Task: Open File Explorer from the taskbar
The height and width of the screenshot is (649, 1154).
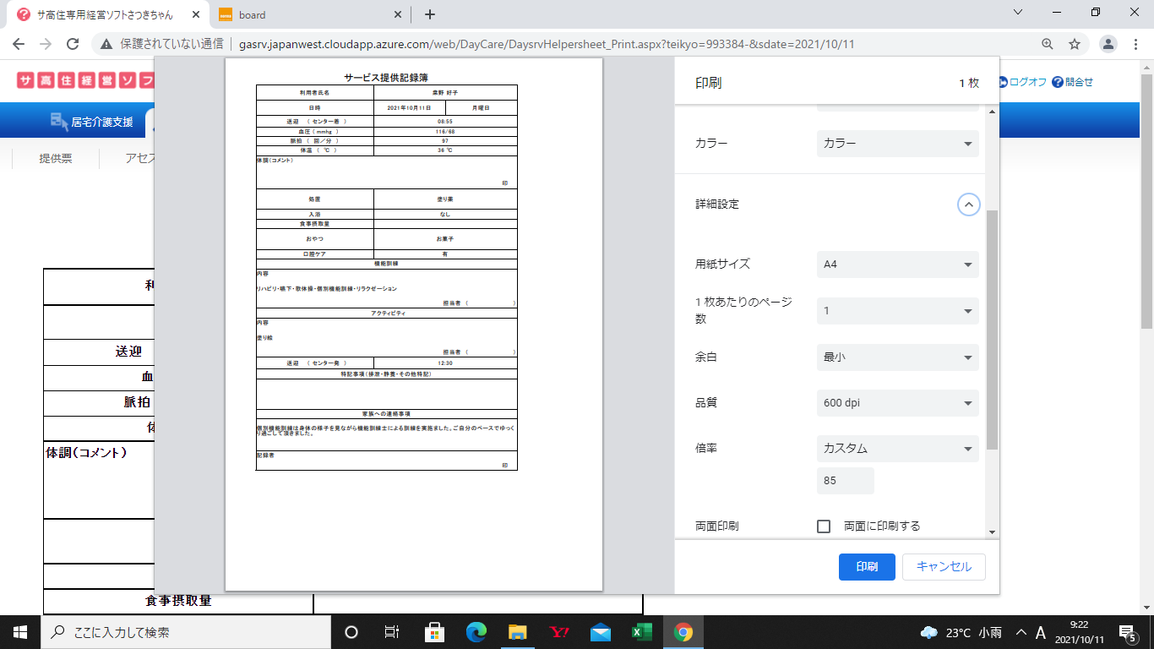Action: 518,632
